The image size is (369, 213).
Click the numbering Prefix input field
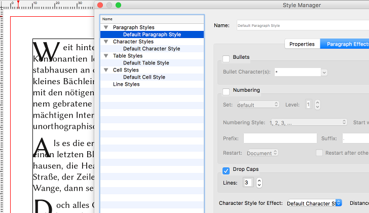coord(280,138)
